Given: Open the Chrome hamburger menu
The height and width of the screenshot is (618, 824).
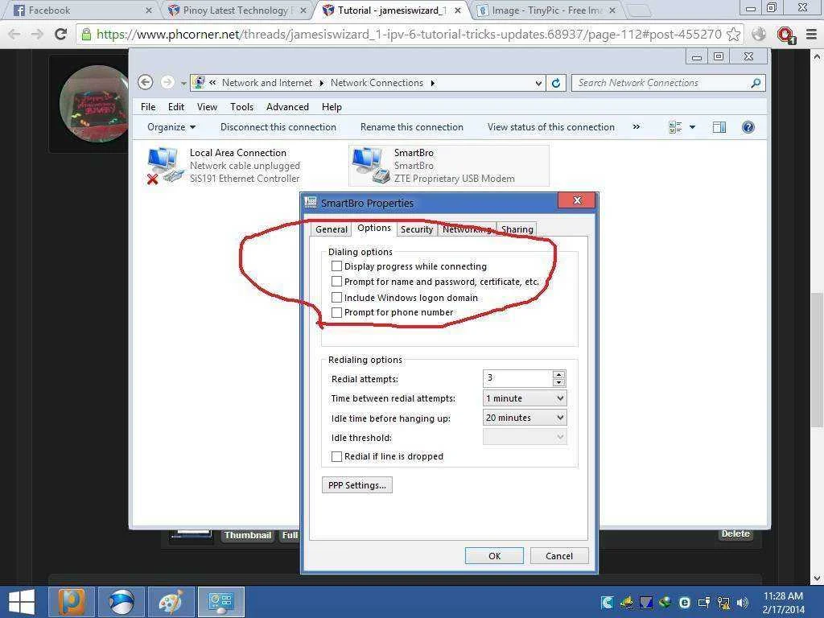Looking at the screenshot, I should [811, 35].
